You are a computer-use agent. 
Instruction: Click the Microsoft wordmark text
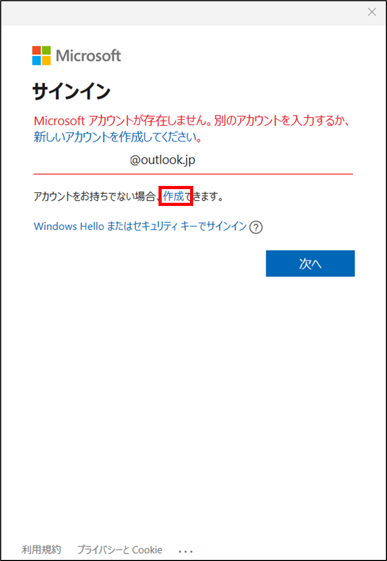point(88,56)
